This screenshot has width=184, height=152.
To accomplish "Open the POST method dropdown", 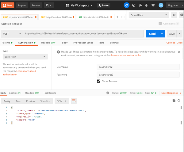I will [x=12, y=34].
